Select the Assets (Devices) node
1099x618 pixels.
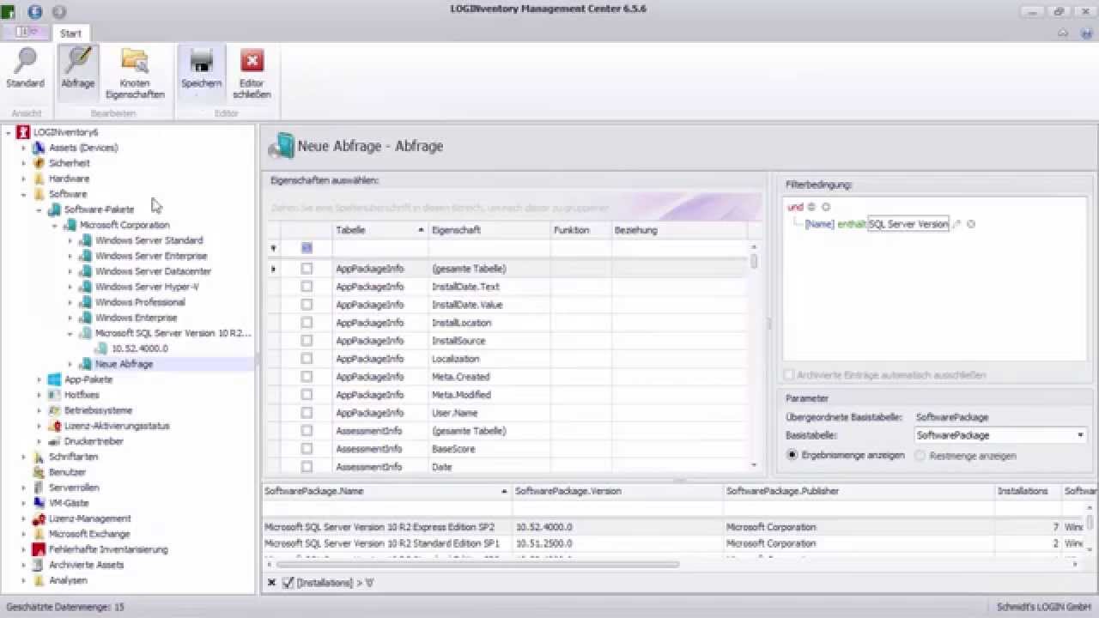[83, 148]
